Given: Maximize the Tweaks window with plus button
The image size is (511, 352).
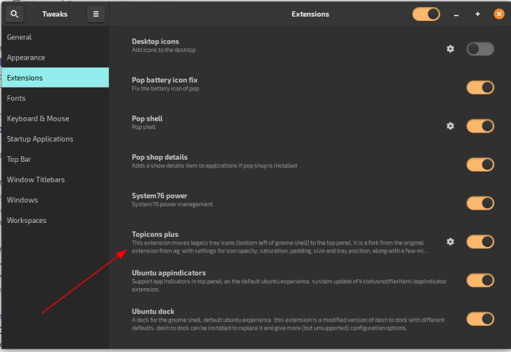Looking at the screenshot, I should [478, 14].
